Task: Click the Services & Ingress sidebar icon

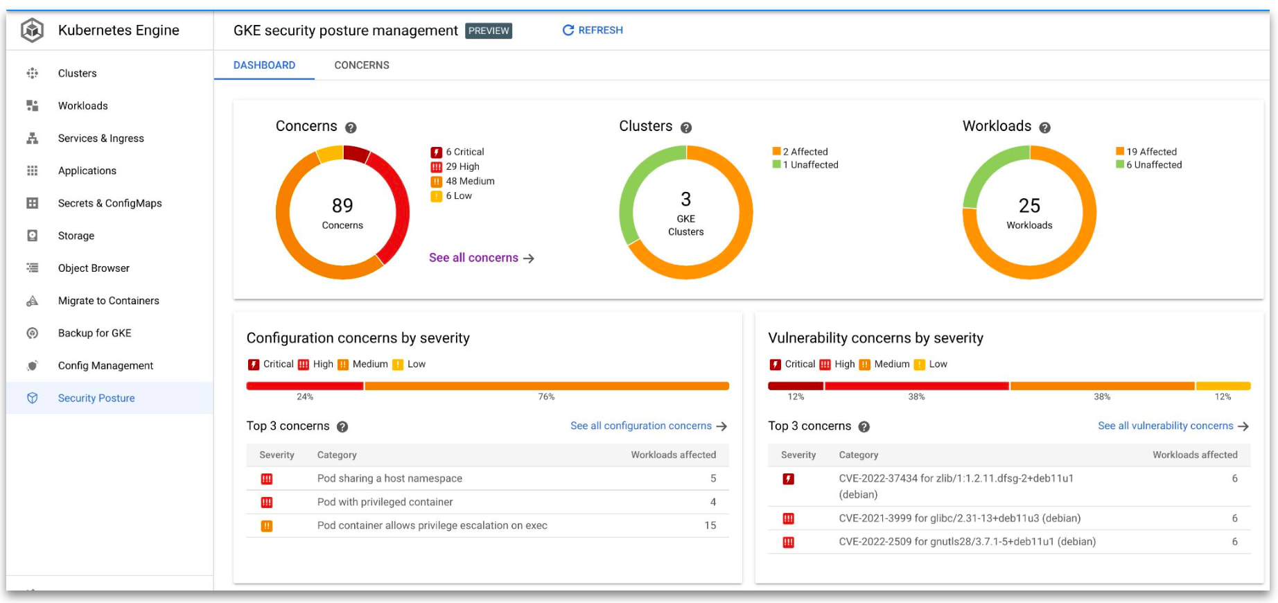Action: [x=32, y=138]
